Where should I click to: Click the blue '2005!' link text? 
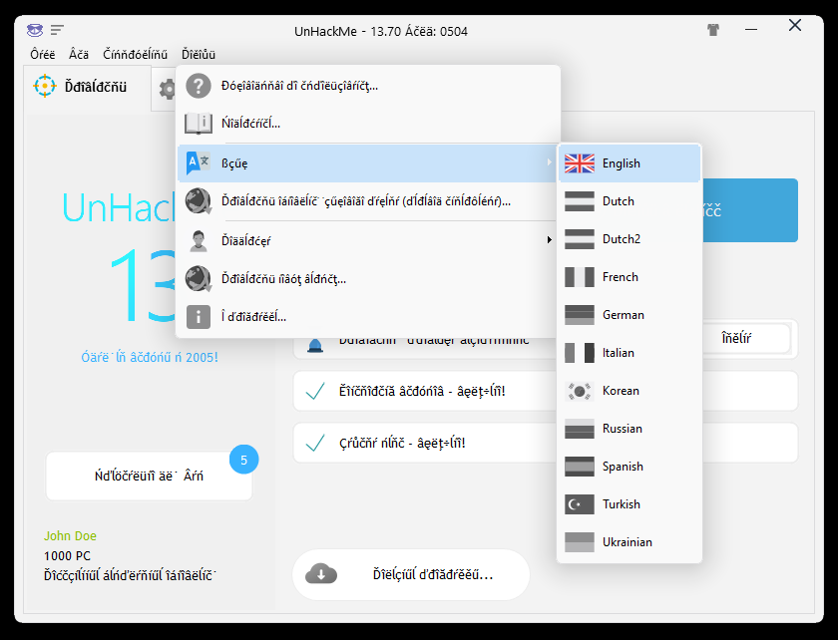(x=149, y=358)
